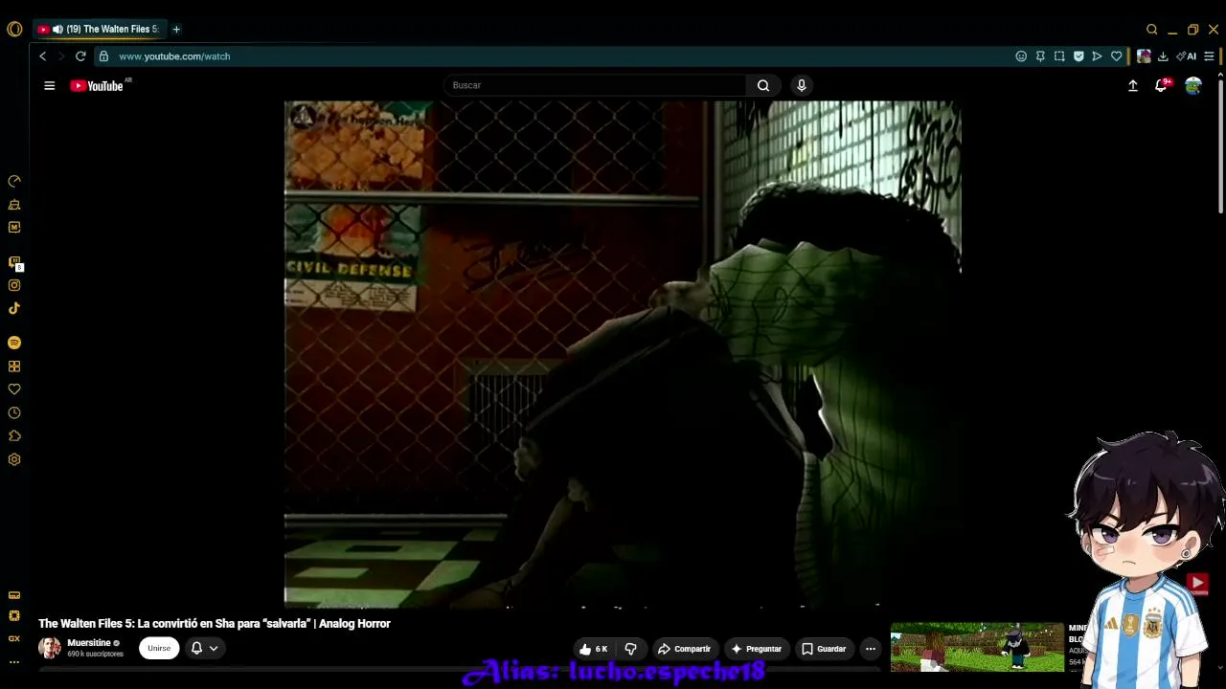Image resolution: width=1226 pixels, height=689 pixels.
Task: Open the emoji picker in address bar
Action: pyautogui.click(x=1021, y=56)
